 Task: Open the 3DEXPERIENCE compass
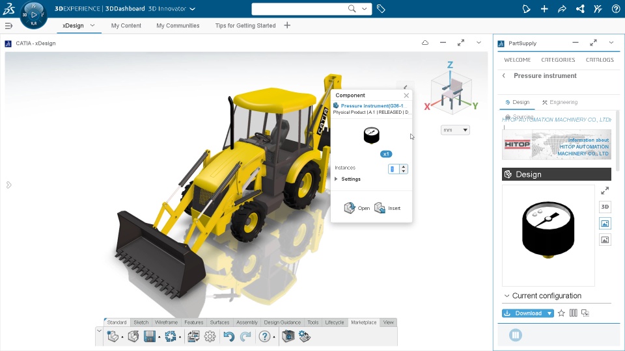point(33,15)
